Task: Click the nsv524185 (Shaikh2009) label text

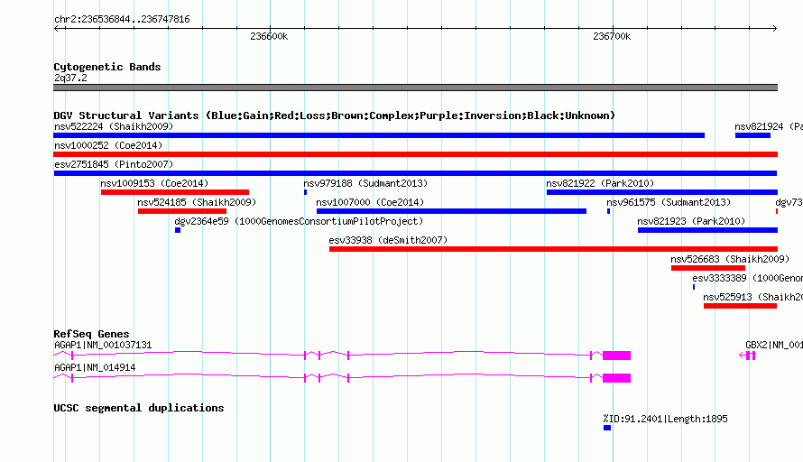Action: pos(197,202)
